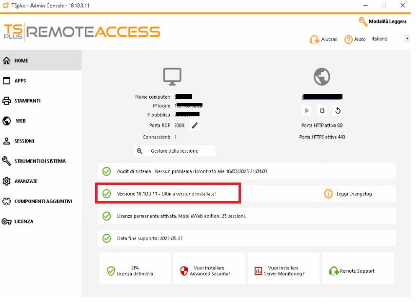This screenshot has height=306, width=420.
Task: Click Gestore della sessione button
Action: pos(175,151)
